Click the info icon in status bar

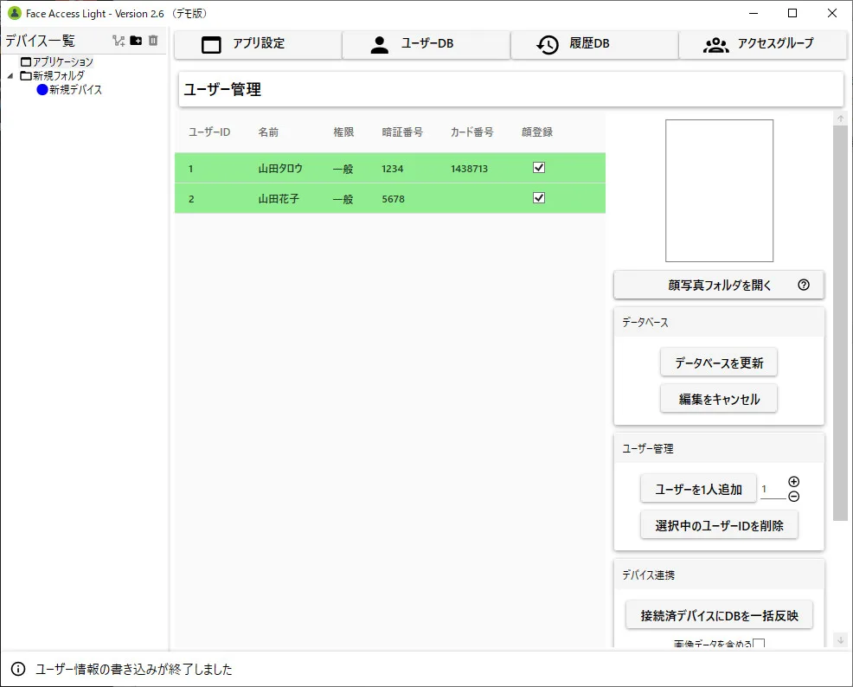click(17, 669)
